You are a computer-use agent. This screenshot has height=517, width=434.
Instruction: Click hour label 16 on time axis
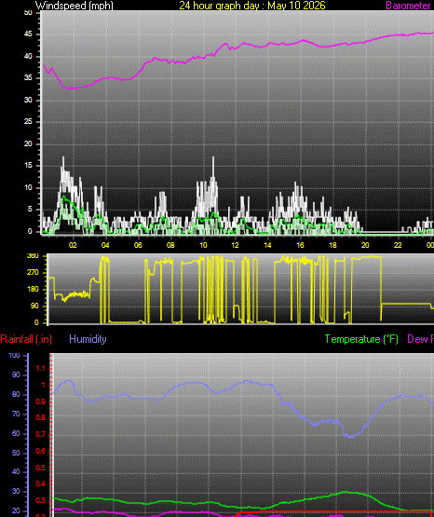coord(300,245)
